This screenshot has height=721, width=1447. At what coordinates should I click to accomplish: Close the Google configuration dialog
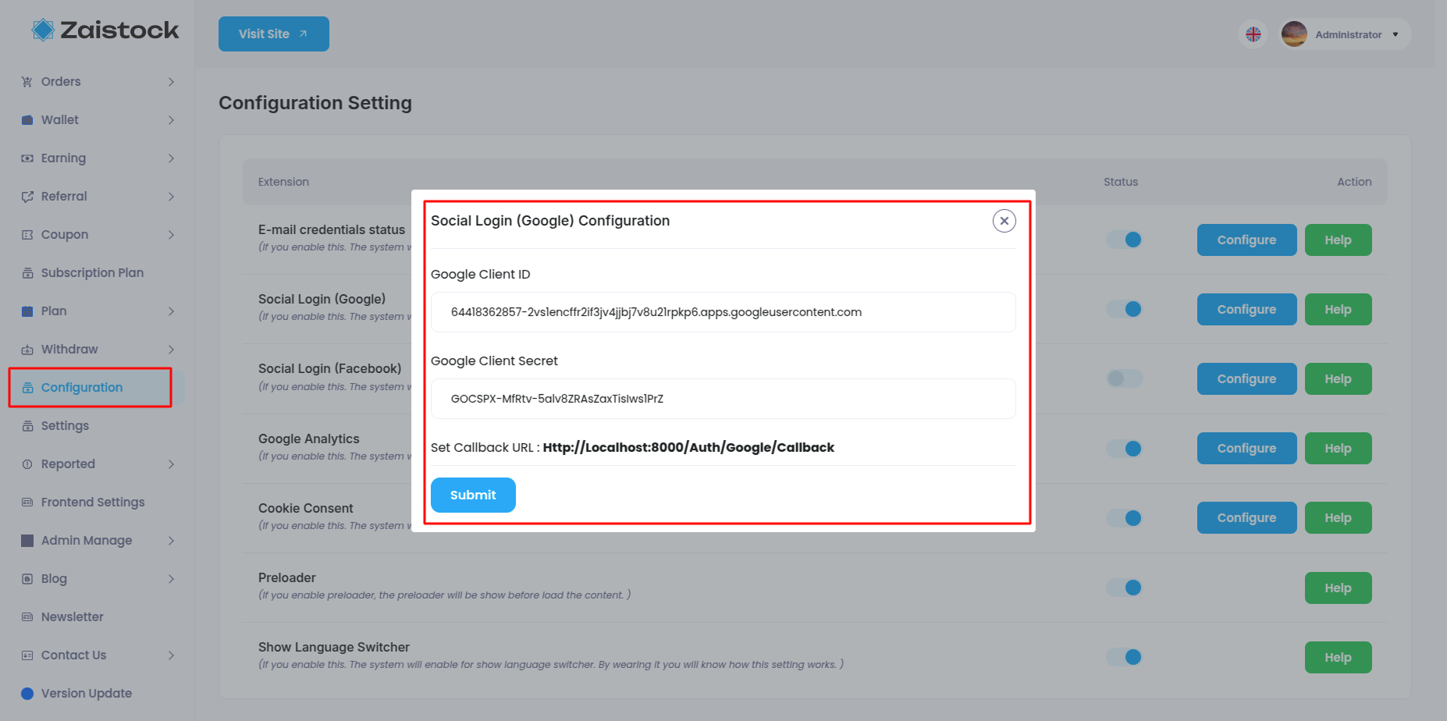click(1004, 221)
